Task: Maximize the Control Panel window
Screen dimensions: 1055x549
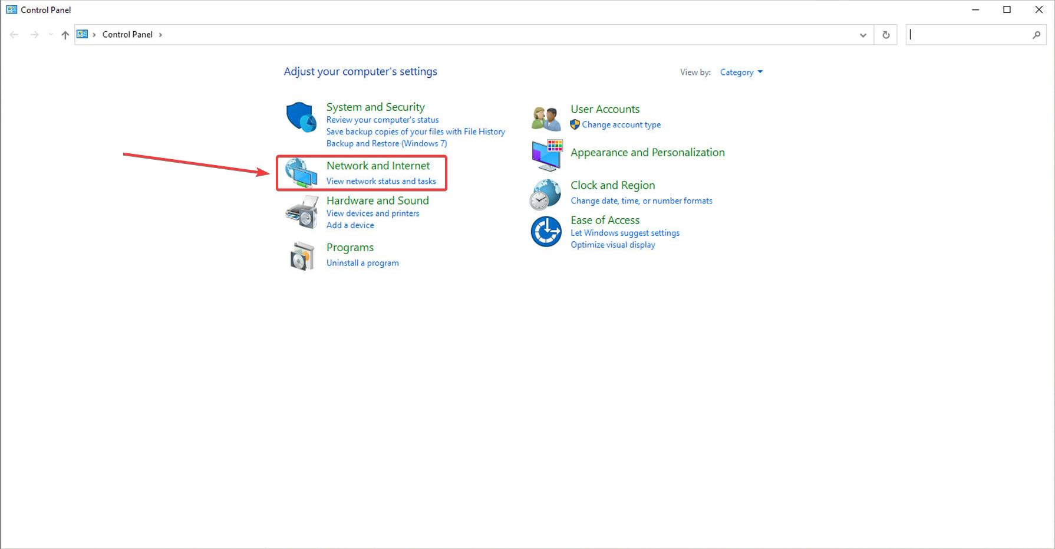Action: click(x=1007, y=9)
